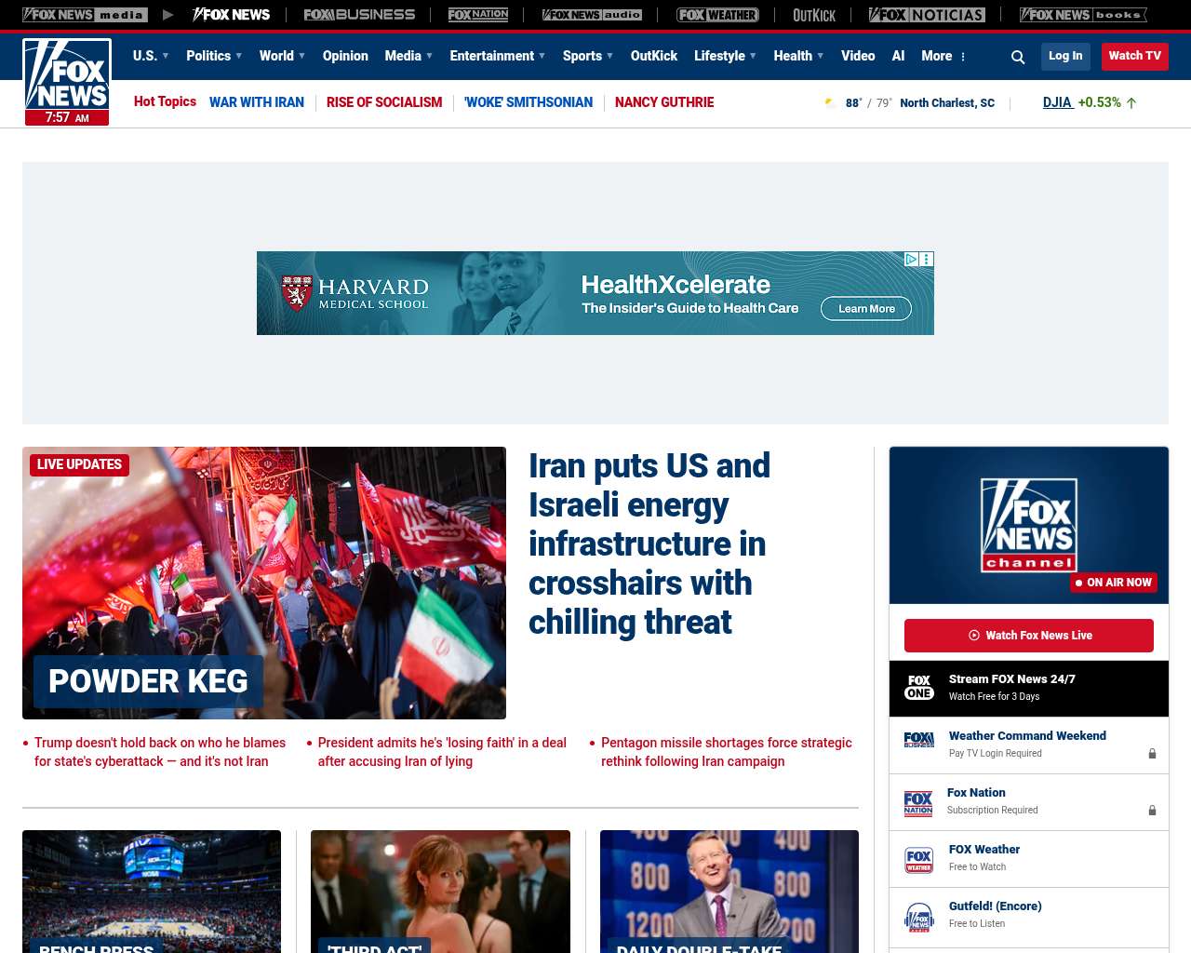Click Learn More on Harvard ad

point(866,309)
